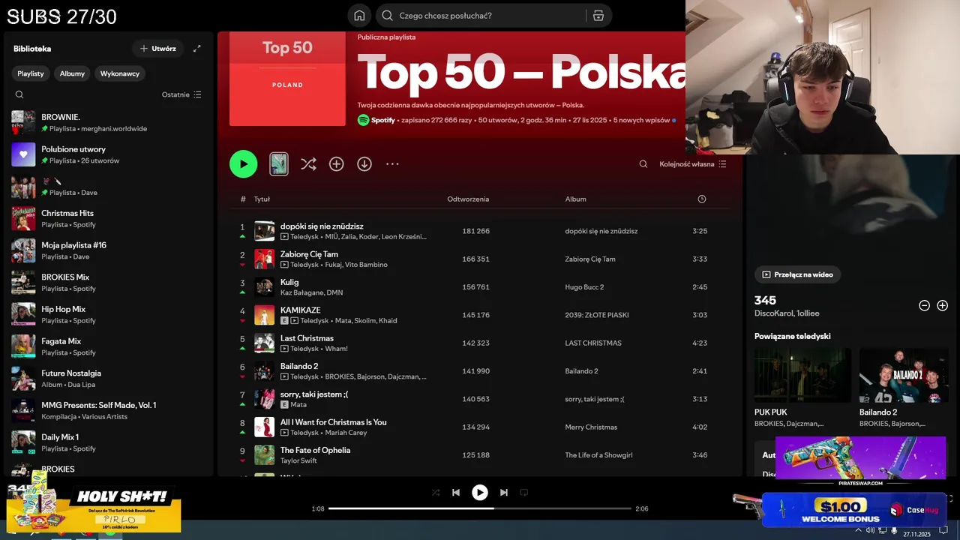Screen dimensions: 960x540
Task: Add playlist to library plus icon
Action: tap(337, 164)
